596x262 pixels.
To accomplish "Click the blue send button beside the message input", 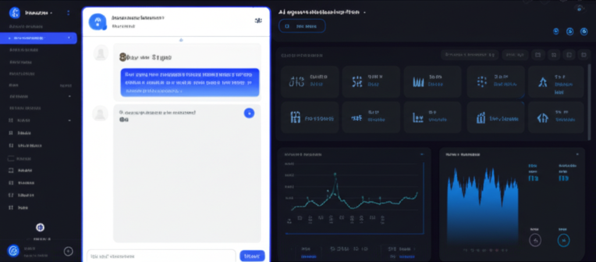I will (252, 256).
